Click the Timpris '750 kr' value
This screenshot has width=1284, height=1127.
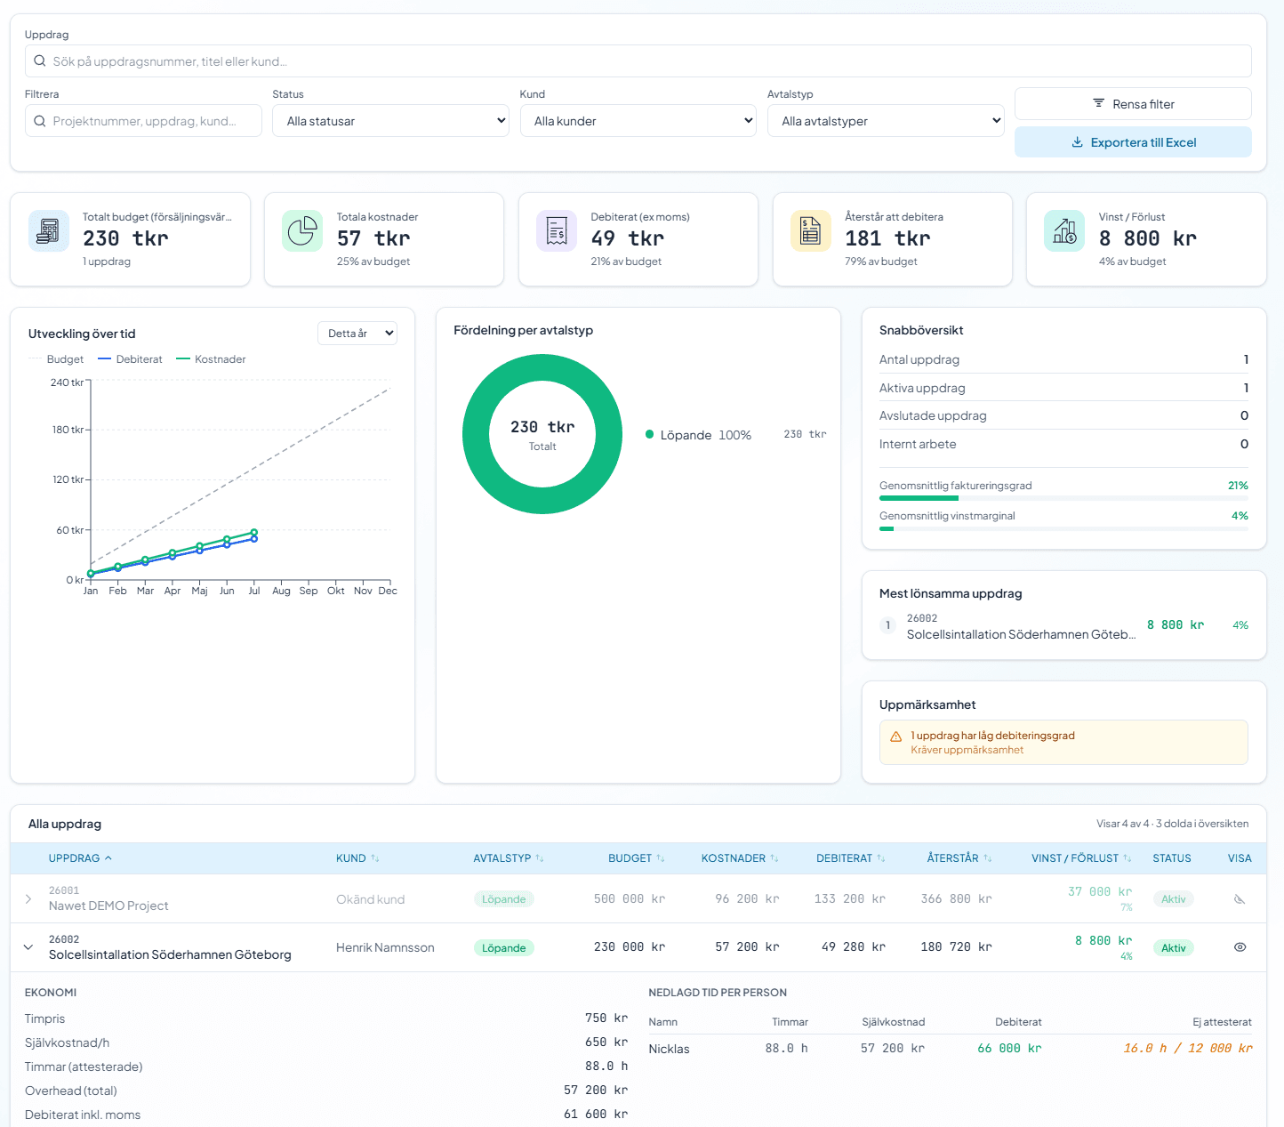[x=606, y=1018]
